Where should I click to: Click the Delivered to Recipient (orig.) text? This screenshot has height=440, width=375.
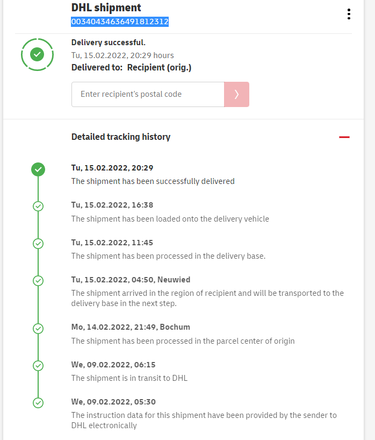click(131, 67)
